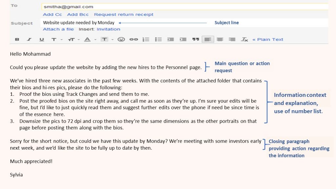Click the Attach a file link

(x=58, y=29)
